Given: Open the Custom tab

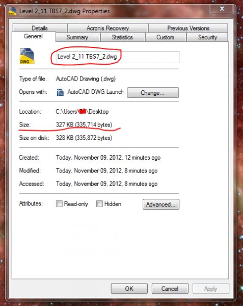Looking at the screenshot, I should (166, 37).
